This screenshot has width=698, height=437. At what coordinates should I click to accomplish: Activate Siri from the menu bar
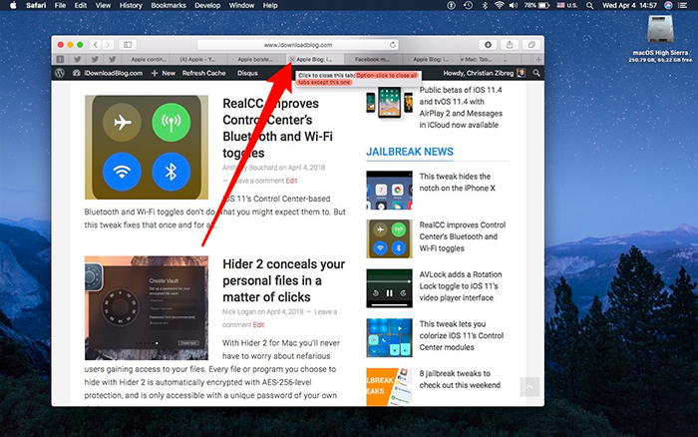[x=668, y=5]
